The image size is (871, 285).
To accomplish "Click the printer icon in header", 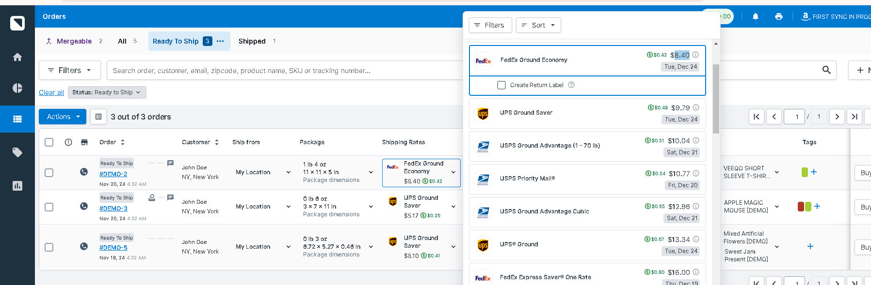I will coord(779,16).
